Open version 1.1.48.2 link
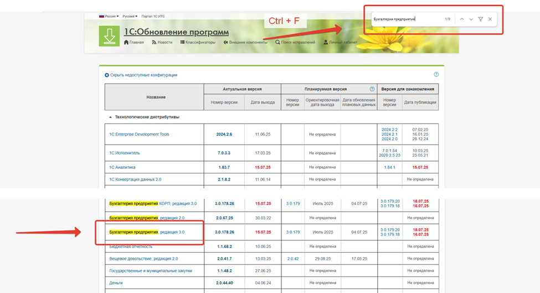This screenshot has width=540, height=293. tap(224, 271)
